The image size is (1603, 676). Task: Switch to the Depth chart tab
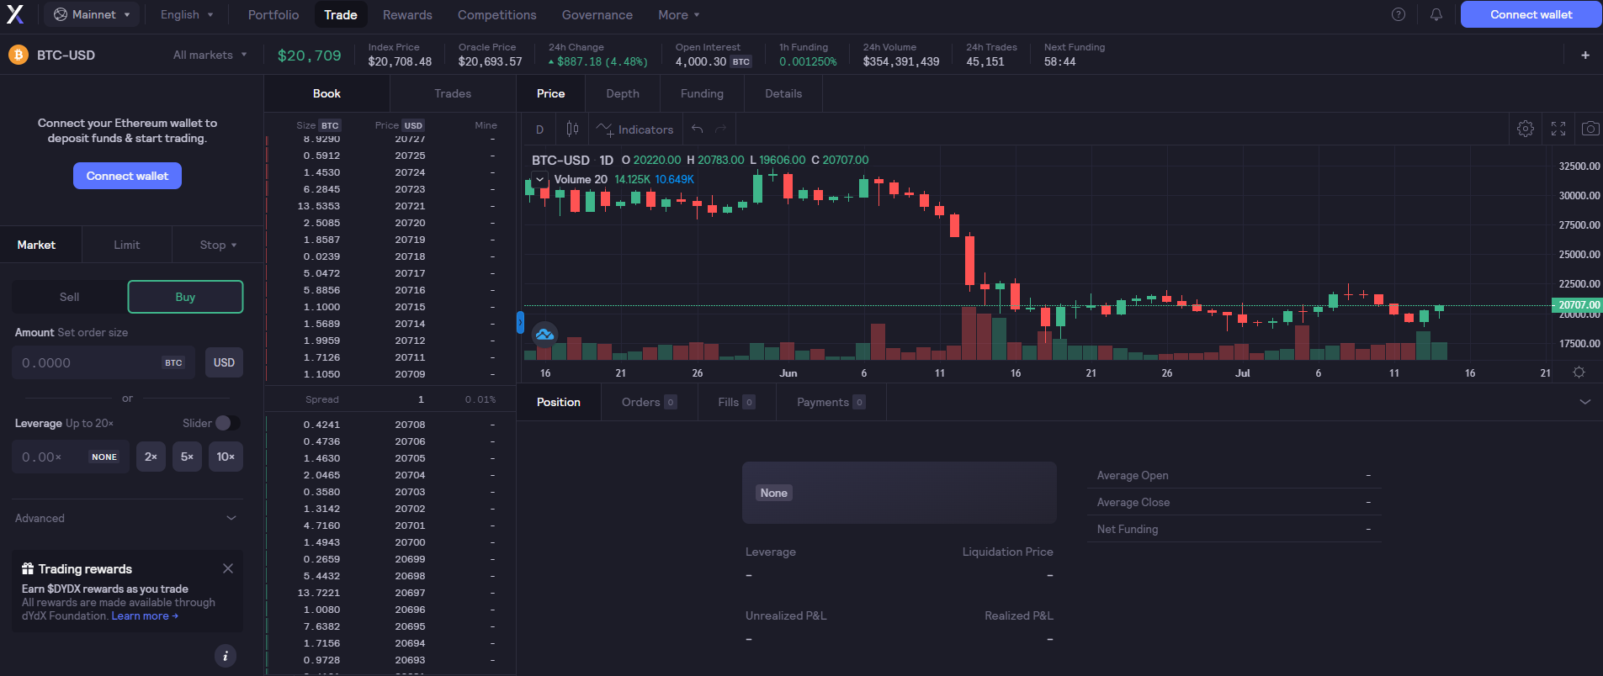pyautogui.click(x=623, y=93)
